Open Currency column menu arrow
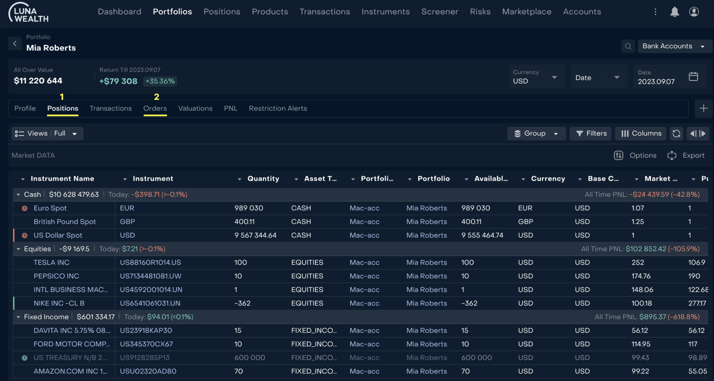The image size is (714, 381). (x=523, y=179)
